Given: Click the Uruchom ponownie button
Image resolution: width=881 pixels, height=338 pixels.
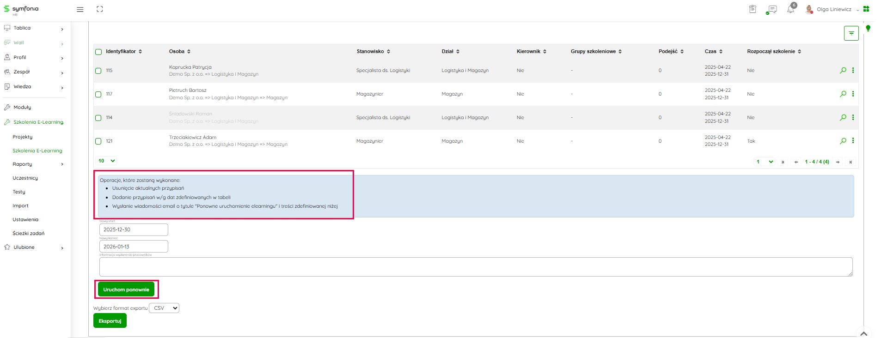Looking at the screenshot, I should point(126,290).
